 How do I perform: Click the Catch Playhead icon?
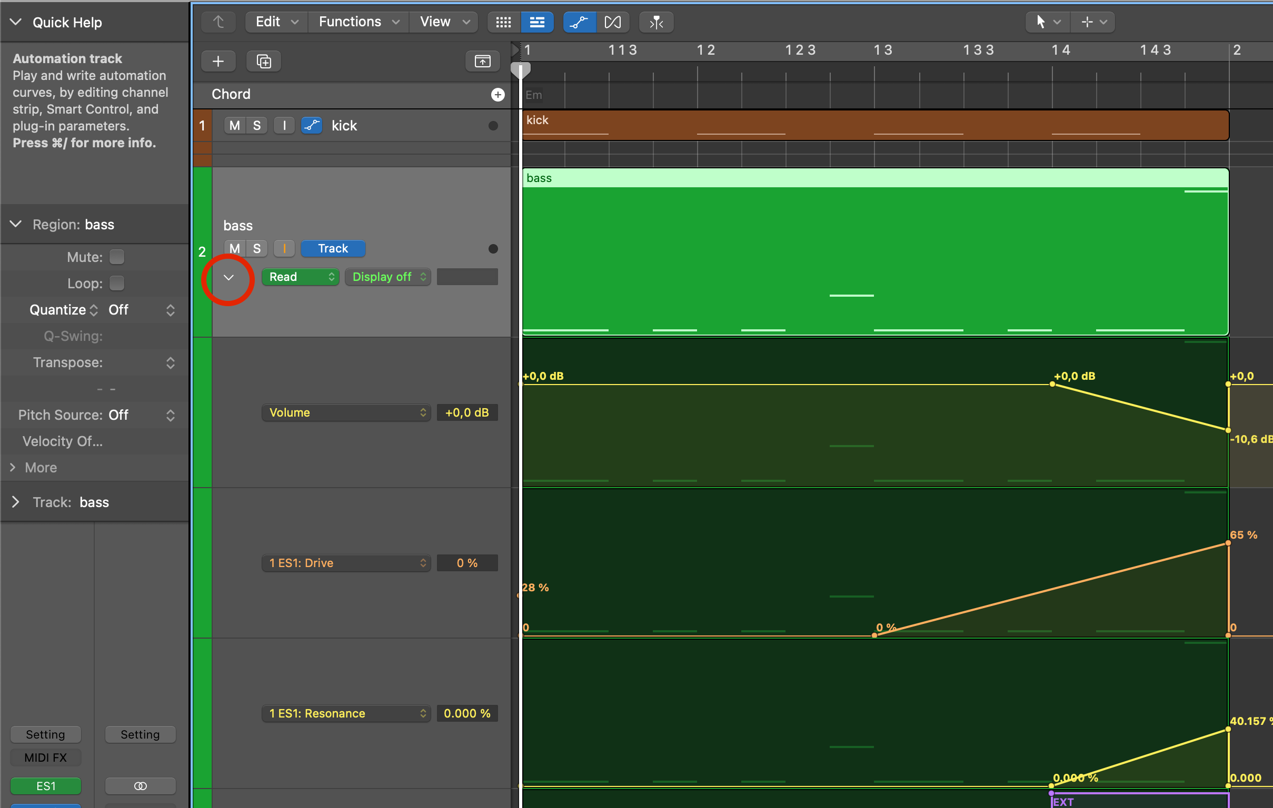click(x=656, y=22)
